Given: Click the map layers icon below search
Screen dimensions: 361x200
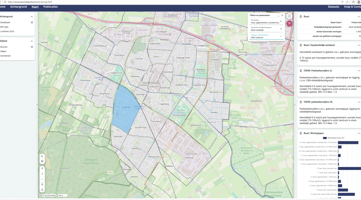Looking at the screenshot, I should click(x=42, y=161).
